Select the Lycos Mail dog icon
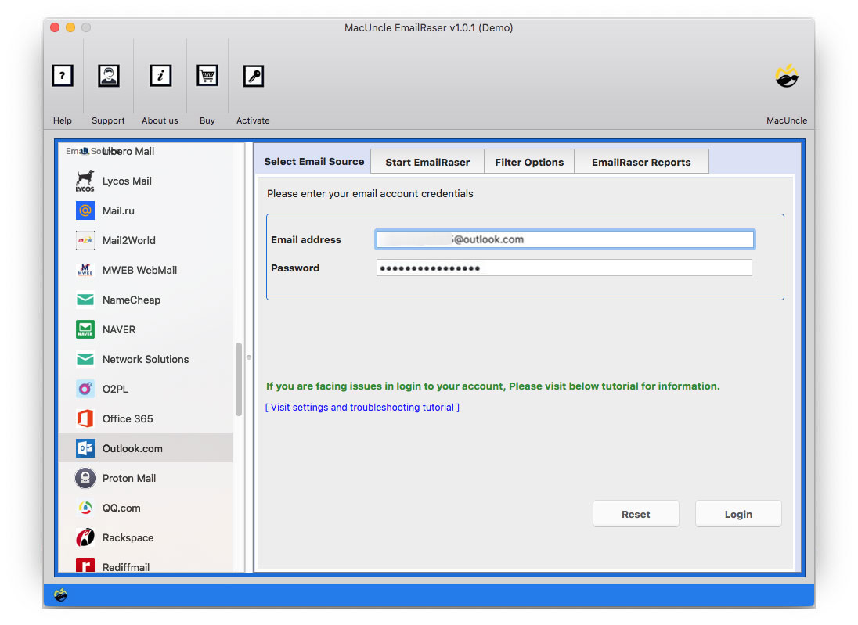The width and height of the screenshot is (858, 625). click(85, 181)
